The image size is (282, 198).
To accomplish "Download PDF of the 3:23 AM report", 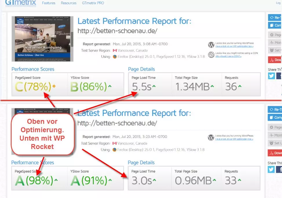I will tap(275, 153).
